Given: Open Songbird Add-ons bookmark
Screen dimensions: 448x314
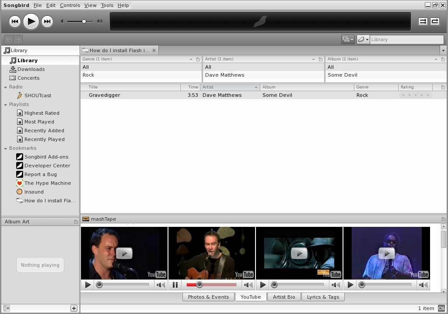Looking at the screenshot, I should click(x=41, y=157).
